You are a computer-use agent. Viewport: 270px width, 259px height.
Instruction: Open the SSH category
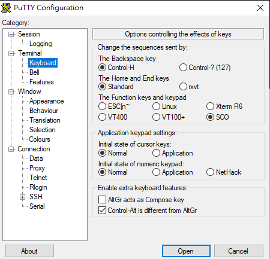pyautogui.click(x=36, y=197)
